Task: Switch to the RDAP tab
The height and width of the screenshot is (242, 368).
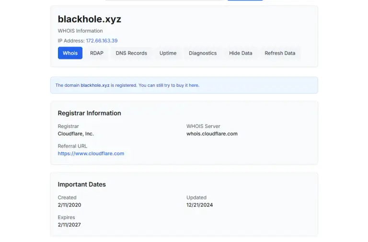Action: point(97,53)
